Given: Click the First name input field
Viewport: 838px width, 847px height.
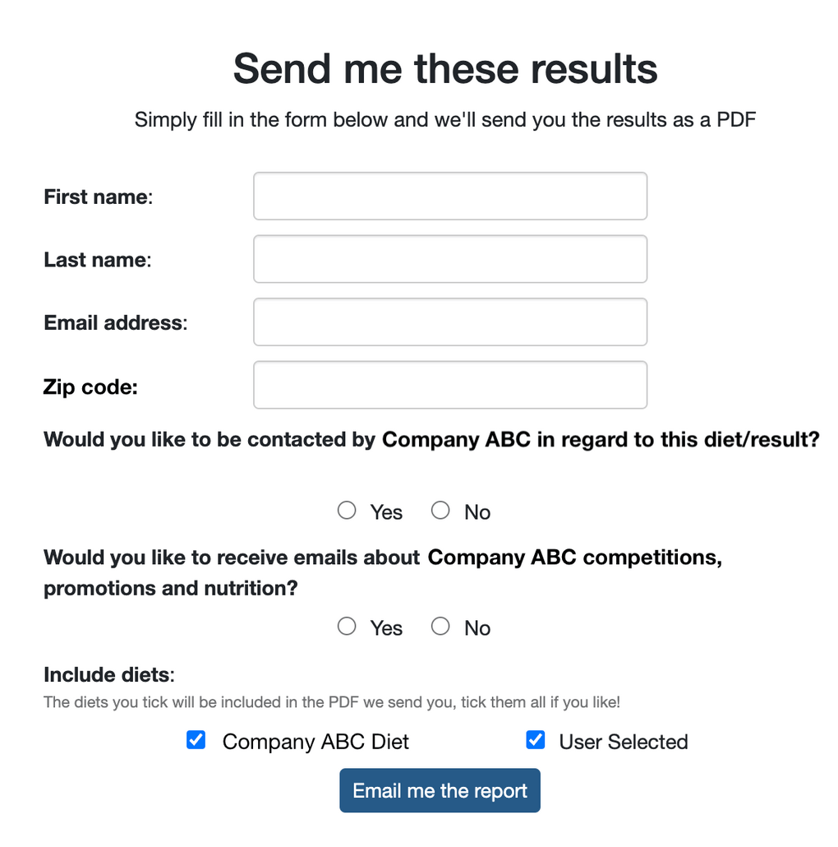Looking at the screenshot, I should (449, 196).
